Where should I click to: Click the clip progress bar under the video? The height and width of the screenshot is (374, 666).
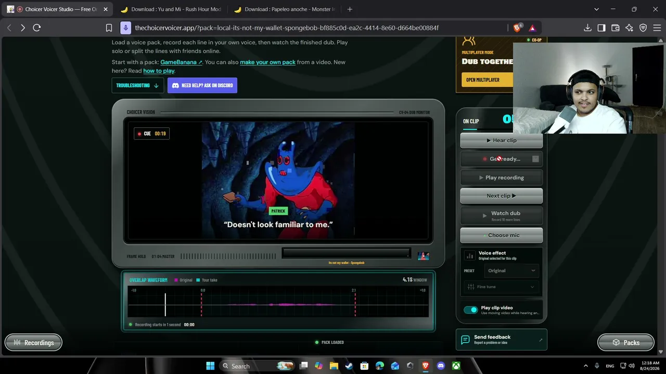click(346, 253)
